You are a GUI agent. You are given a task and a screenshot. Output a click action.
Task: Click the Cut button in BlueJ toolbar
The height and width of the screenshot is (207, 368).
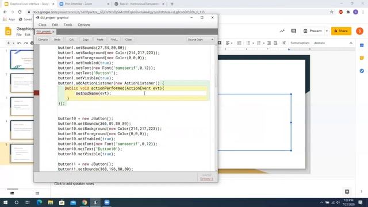coord(71,40)
